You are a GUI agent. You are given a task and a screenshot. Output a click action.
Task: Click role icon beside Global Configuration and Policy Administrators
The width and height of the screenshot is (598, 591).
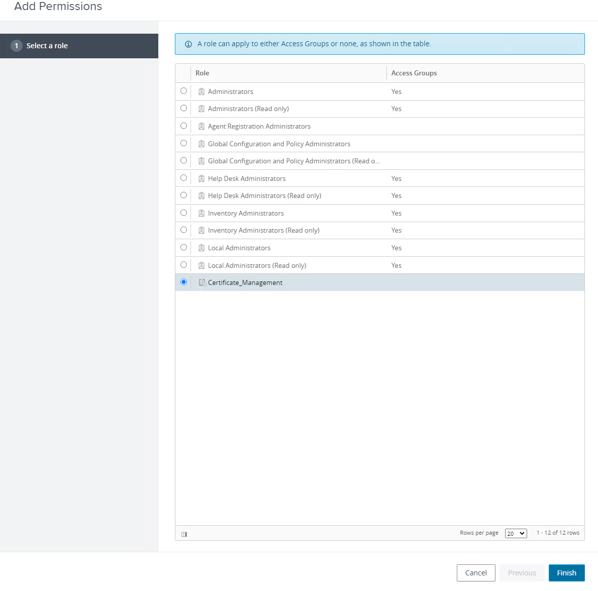pyautogui.click(x=202, y=144)
